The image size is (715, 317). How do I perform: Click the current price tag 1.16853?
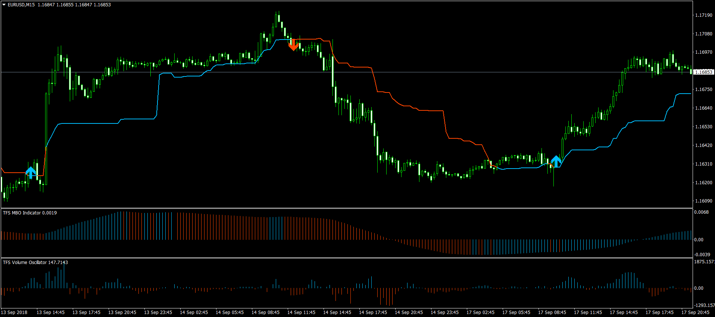(x=703, y=72)
